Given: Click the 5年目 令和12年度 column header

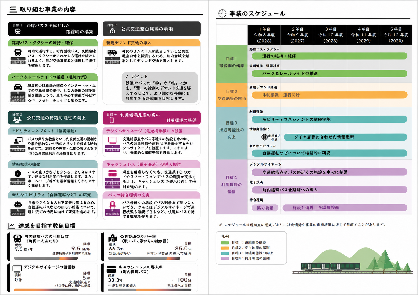Looking at the screenshot, I should click(396, 35).
